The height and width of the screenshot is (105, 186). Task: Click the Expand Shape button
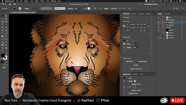[x=142, y=62]
